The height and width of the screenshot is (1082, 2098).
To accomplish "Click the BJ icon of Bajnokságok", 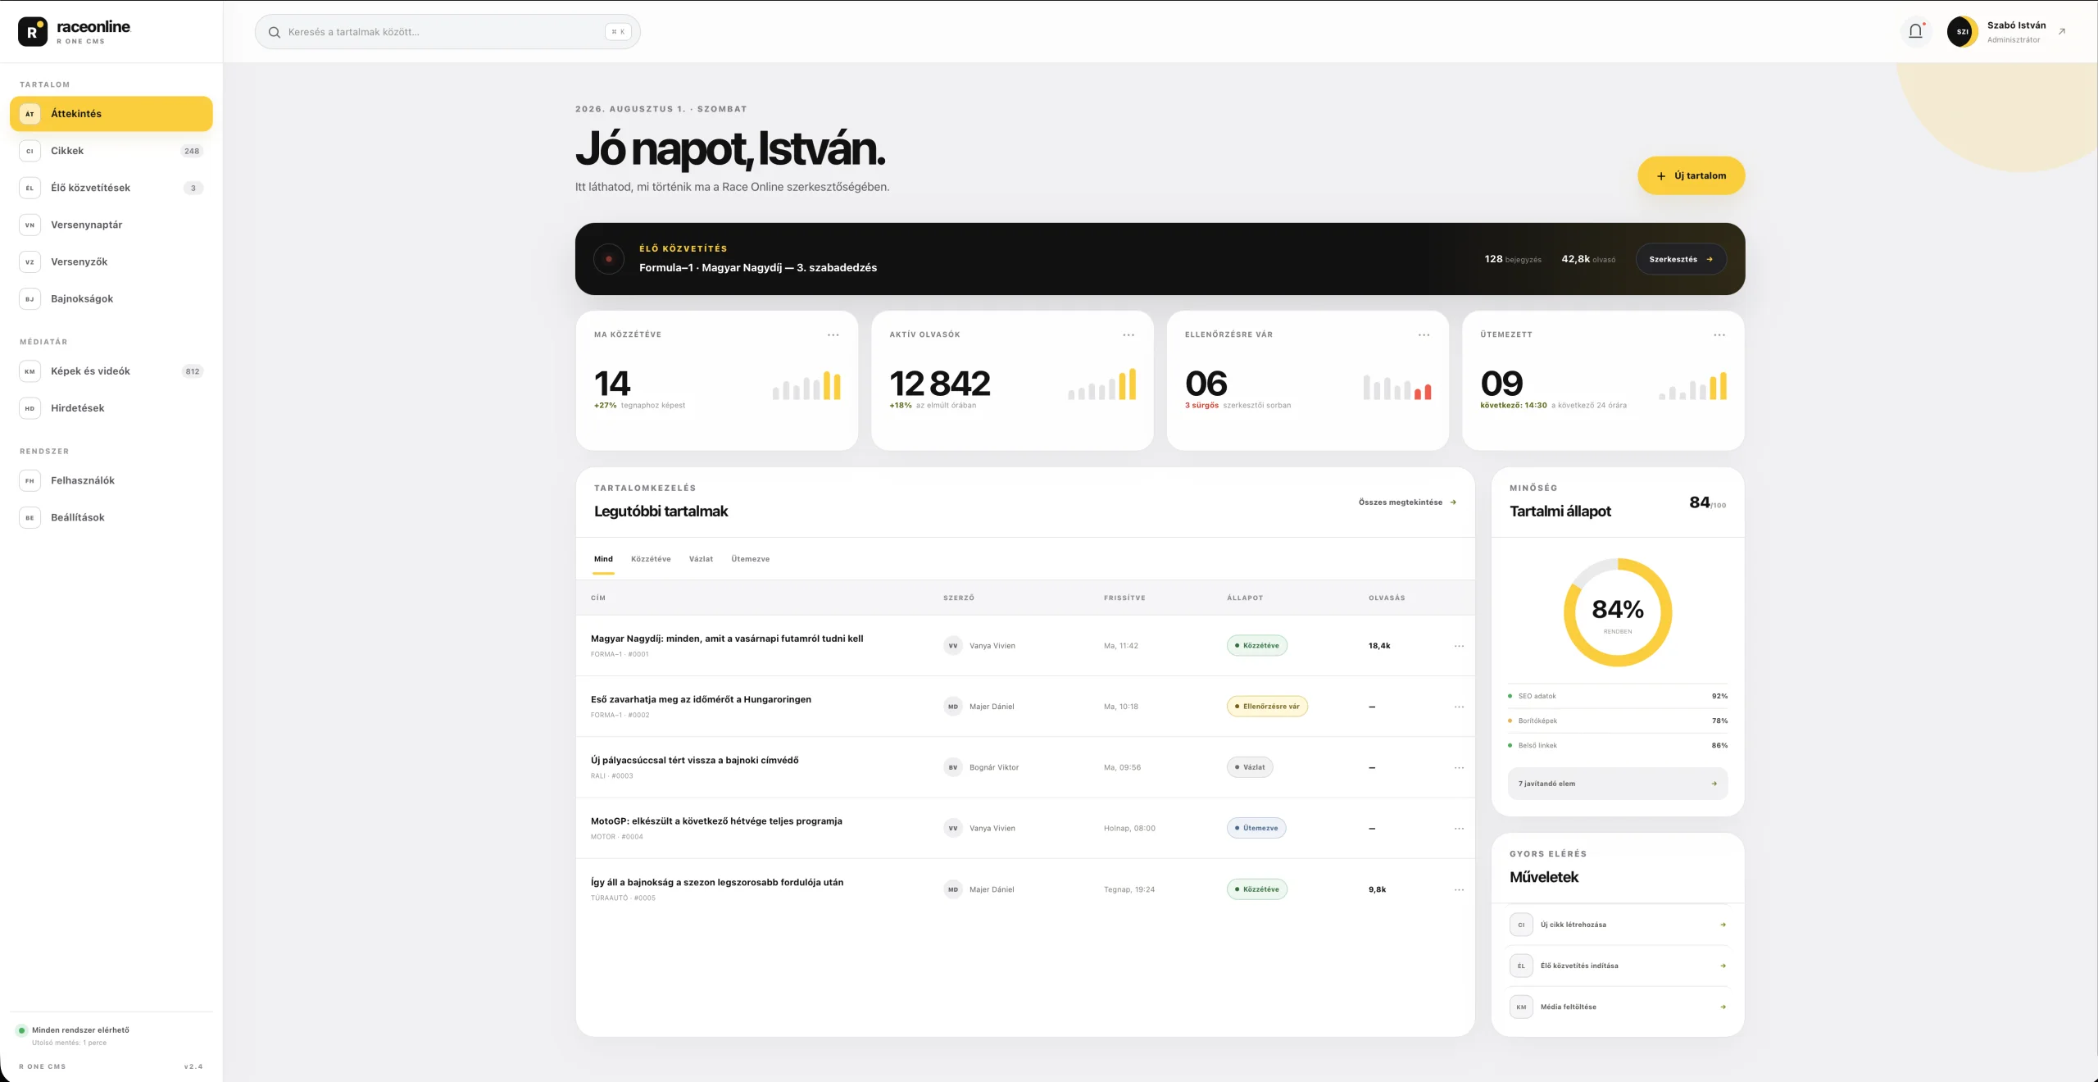I will (x=30, y=298).
